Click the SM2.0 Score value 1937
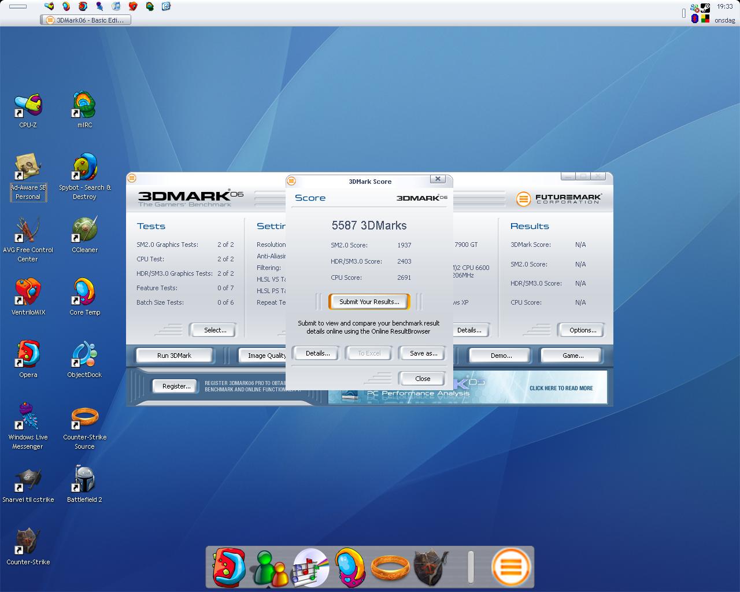This screenshot has height=592, width=740. tap(404, 245)
